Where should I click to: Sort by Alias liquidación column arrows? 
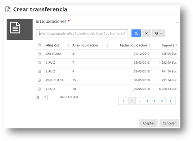point(107,45)
